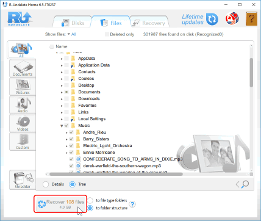261x221 pixels.
Task: Click the Music folder icon
Action: pyautogui.click(x=73, y=126)
